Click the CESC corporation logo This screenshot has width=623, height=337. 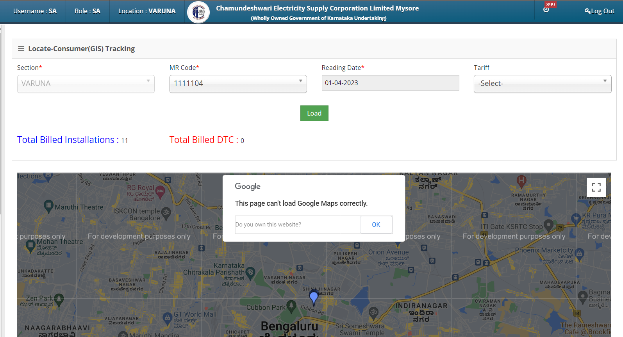click(198, 12)
